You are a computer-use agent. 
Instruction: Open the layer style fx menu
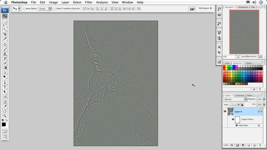pyautogui.click(x=232, y=145)
